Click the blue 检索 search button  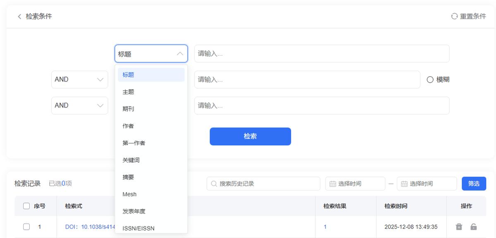(x=250, y=136)
